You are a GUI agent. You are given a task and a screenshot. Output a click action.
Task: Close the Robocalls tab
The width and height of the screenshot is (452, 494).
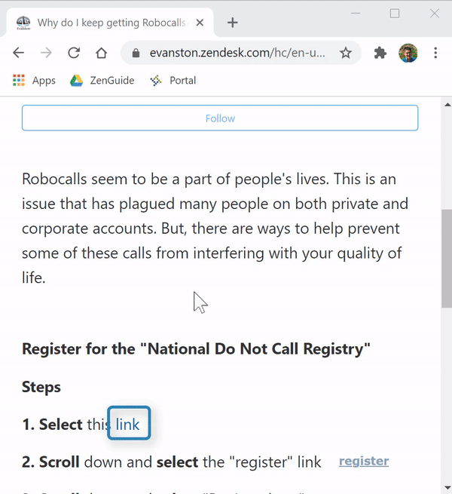(x=200, y=23)
